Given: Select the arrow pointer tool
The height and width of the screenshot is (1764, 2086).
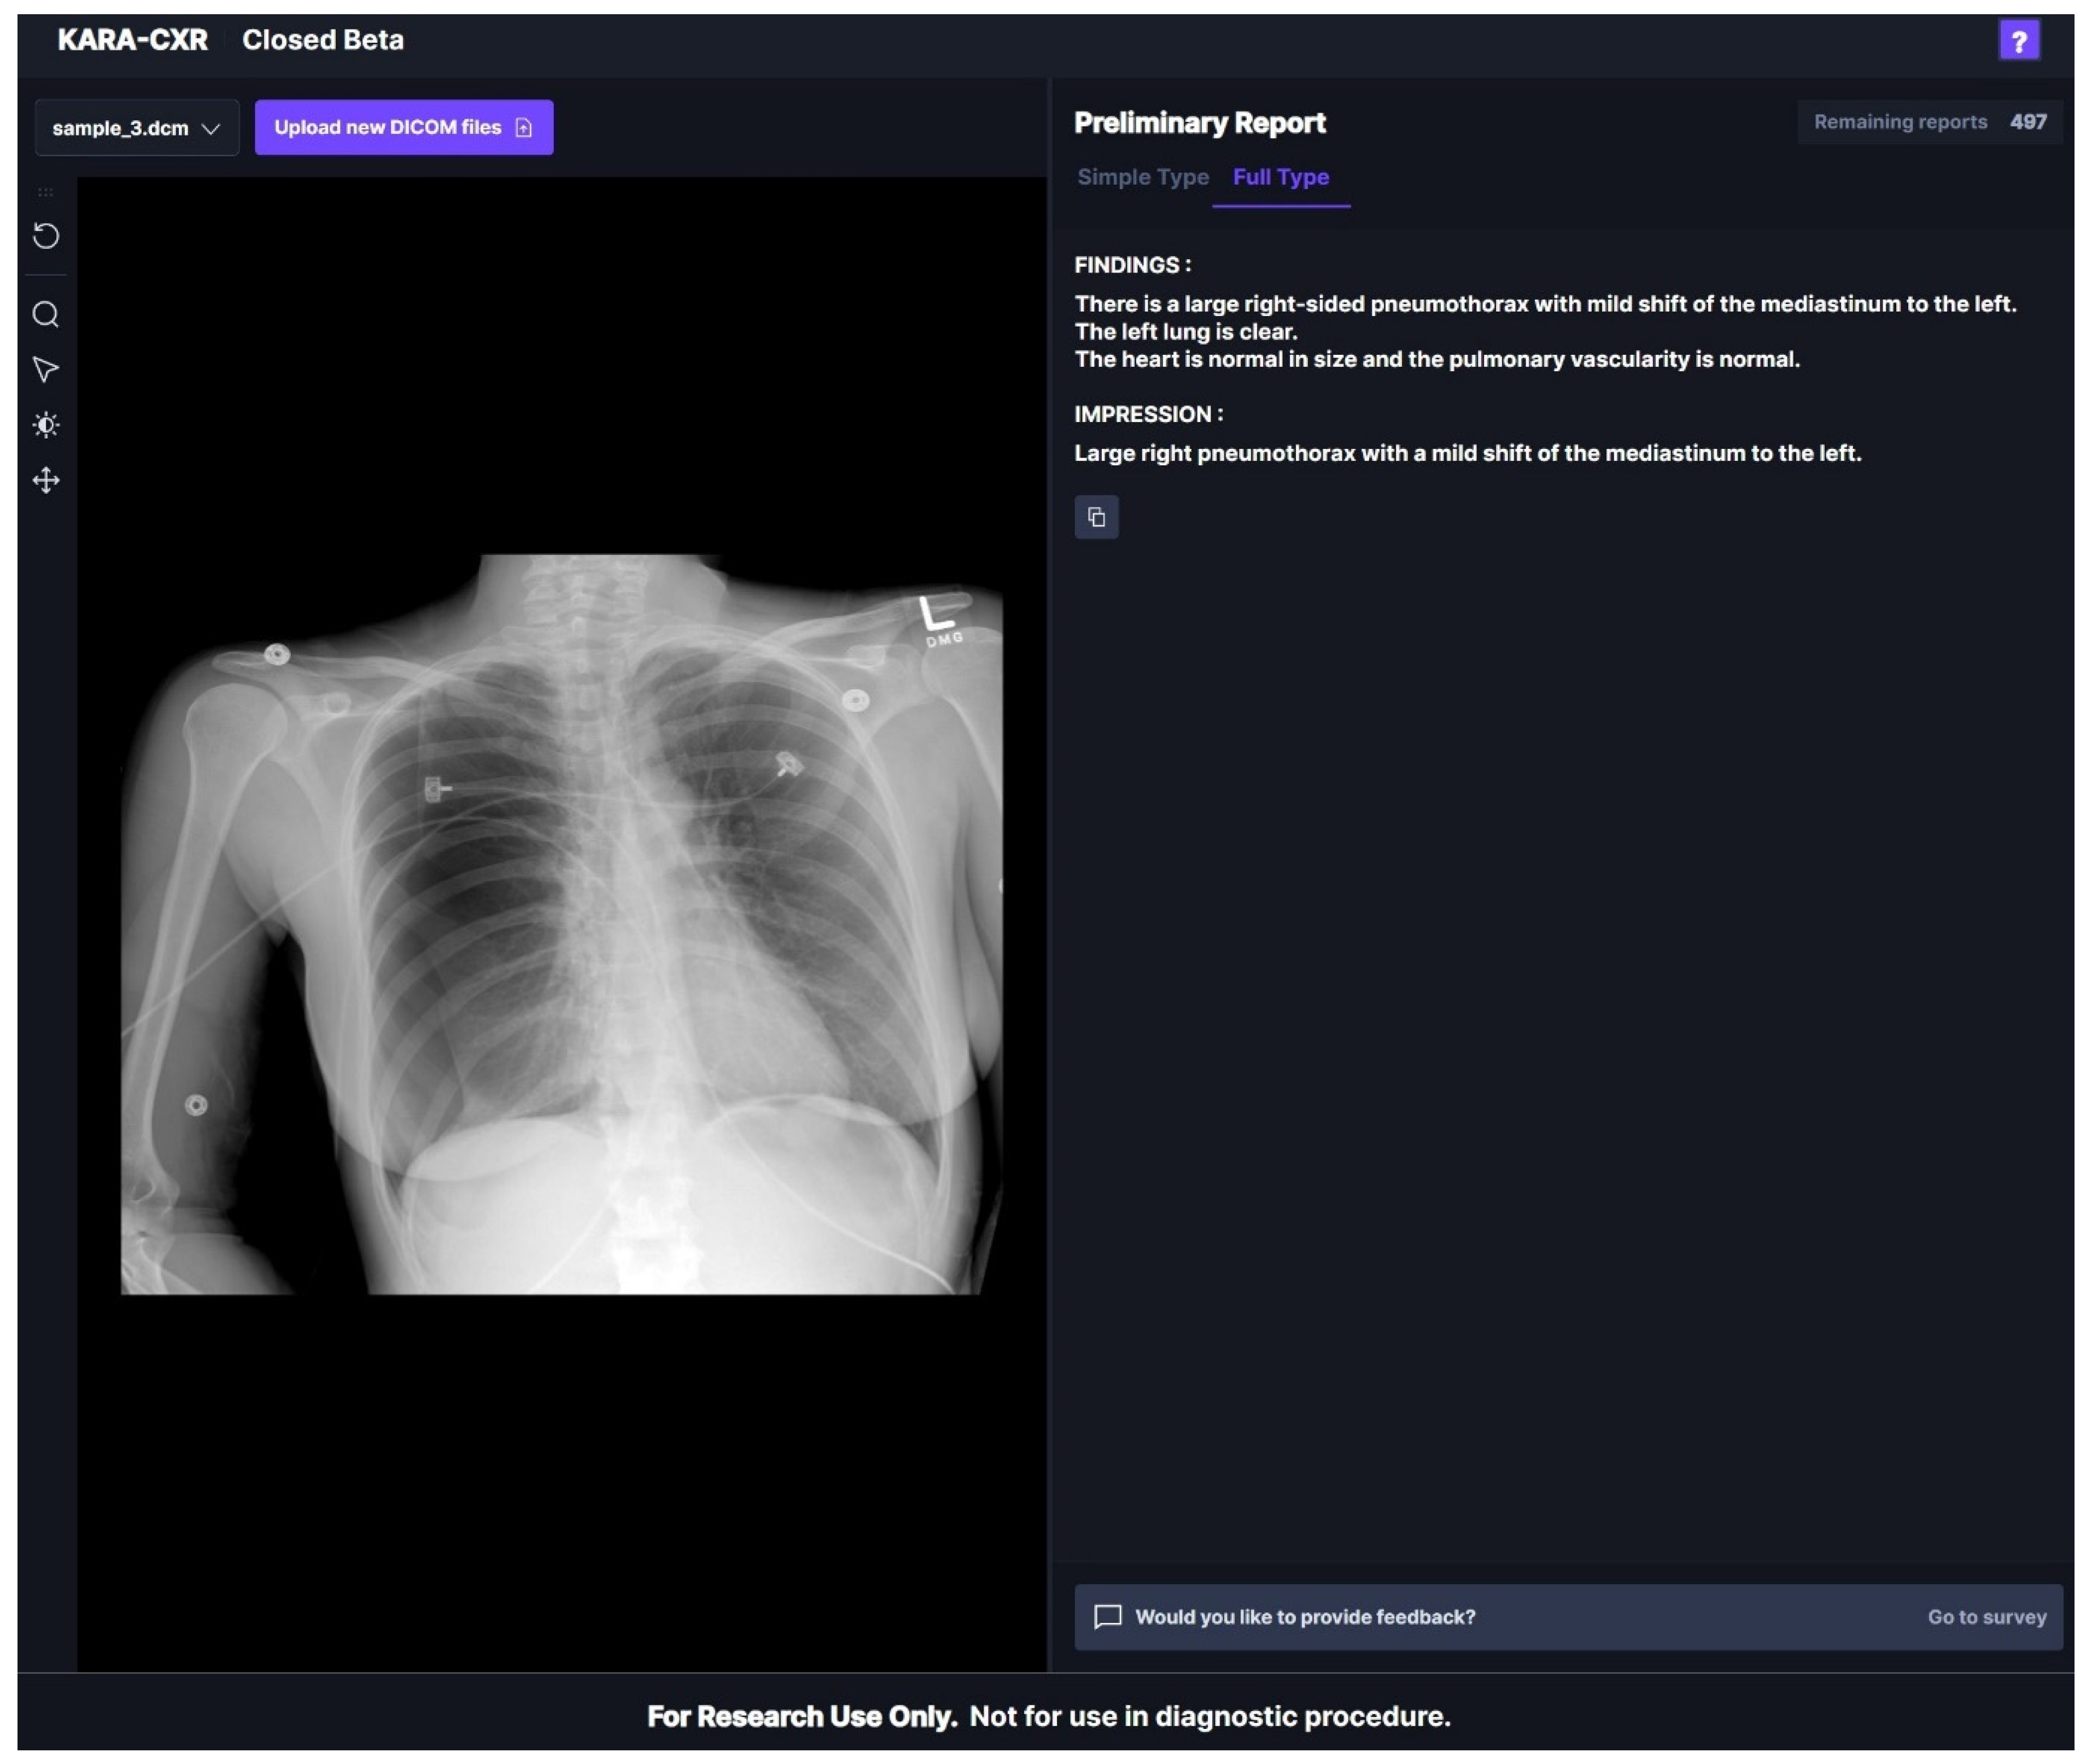Looking at the screenshot, I should (x=46, y=370).
